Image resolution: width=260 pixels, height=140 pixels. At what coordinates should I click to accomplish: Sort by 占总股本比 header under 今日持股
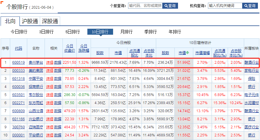point(149,53)
